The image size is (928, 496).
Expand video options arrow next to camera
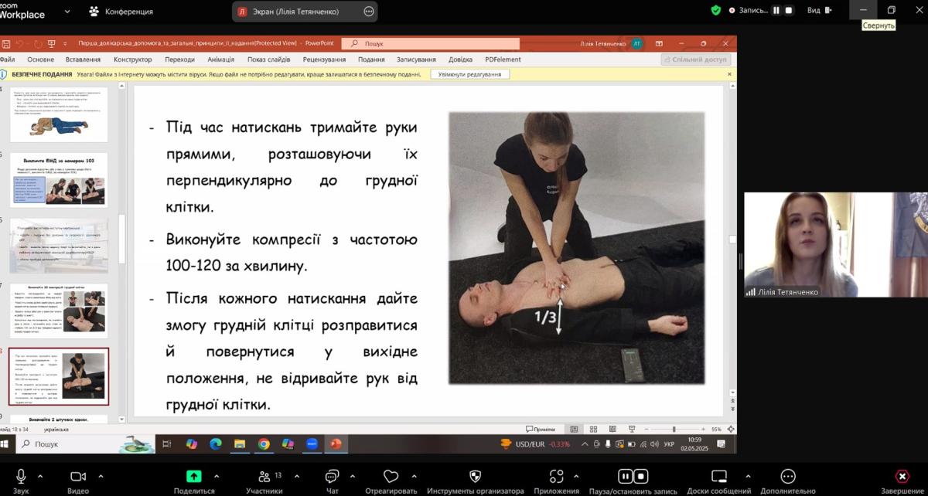[101, 476]
